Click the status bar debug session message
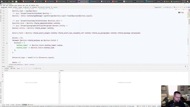190x107 pixels. tap(68, 106)
